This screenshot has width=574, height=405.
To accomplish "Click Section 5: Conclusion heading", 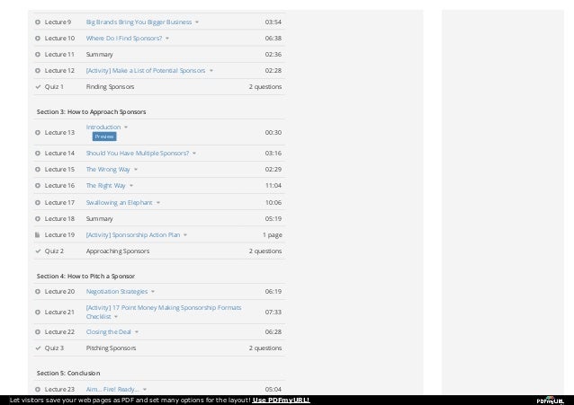I will (x=68, y=374).
